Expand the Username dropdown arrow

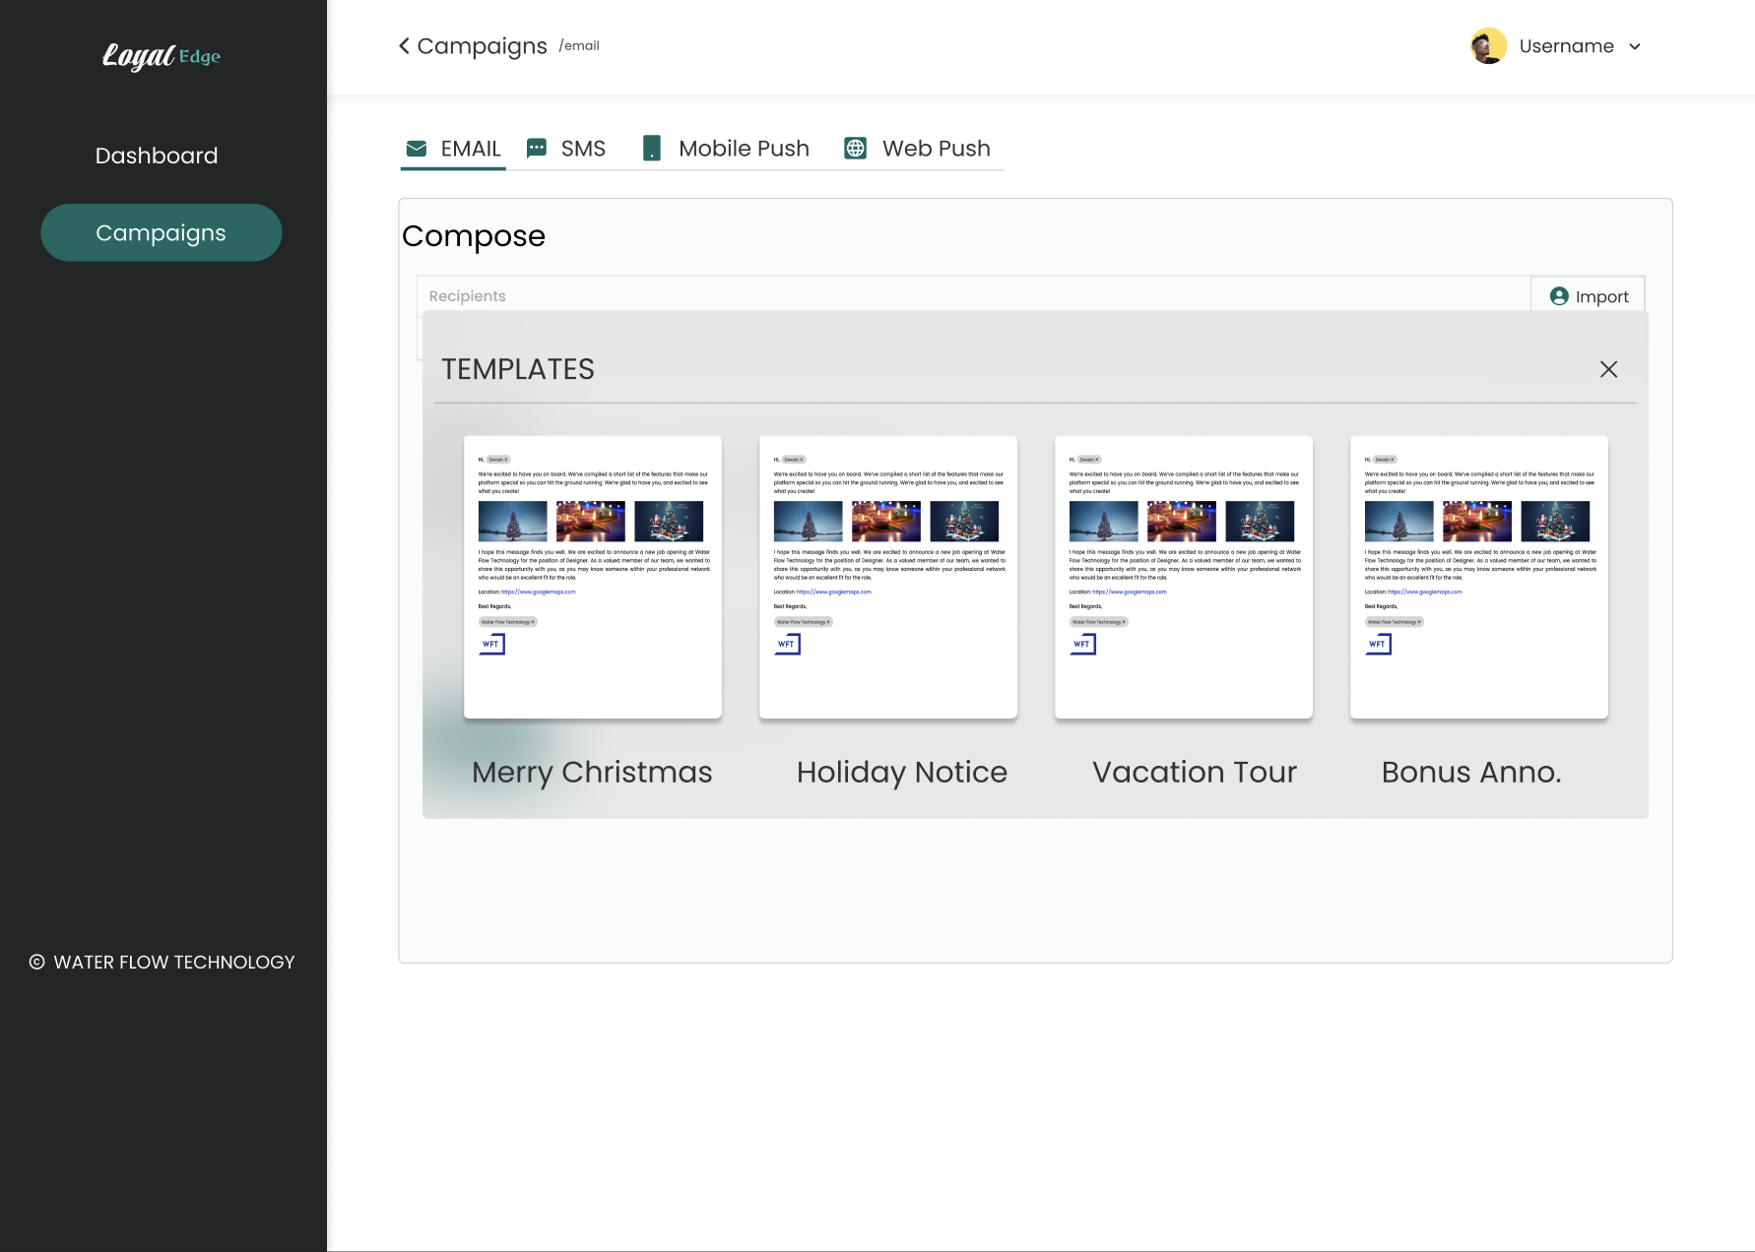(x=1635, y=46)
